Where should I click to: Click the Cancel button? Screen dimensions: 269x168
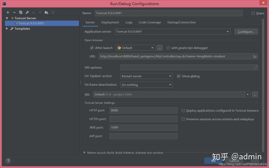point(234,161)
